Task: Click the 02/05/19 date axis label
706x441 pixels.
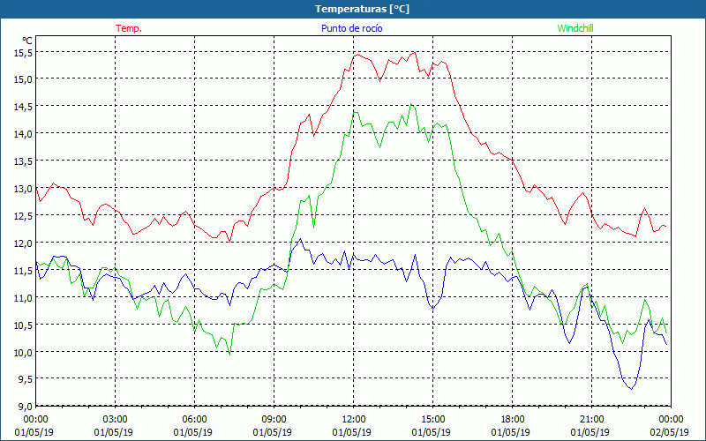Action: (x=669, y=432)
